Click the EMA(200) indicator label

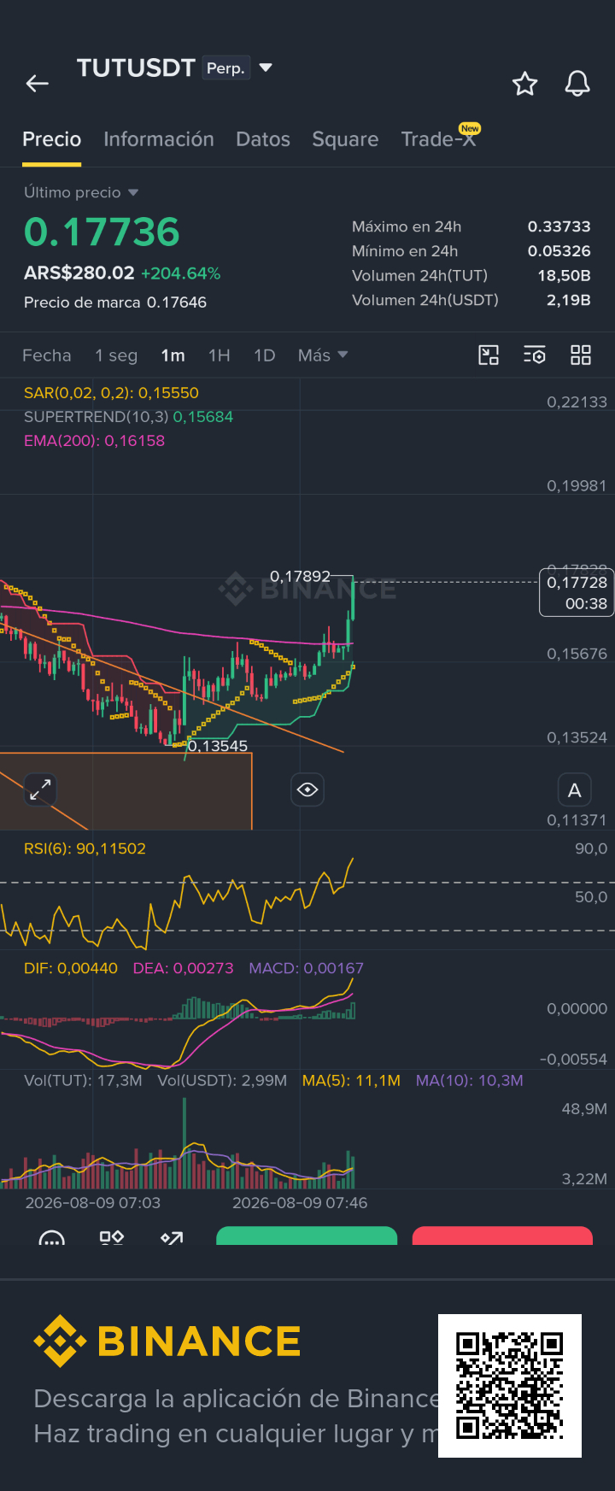coord(94,441)
